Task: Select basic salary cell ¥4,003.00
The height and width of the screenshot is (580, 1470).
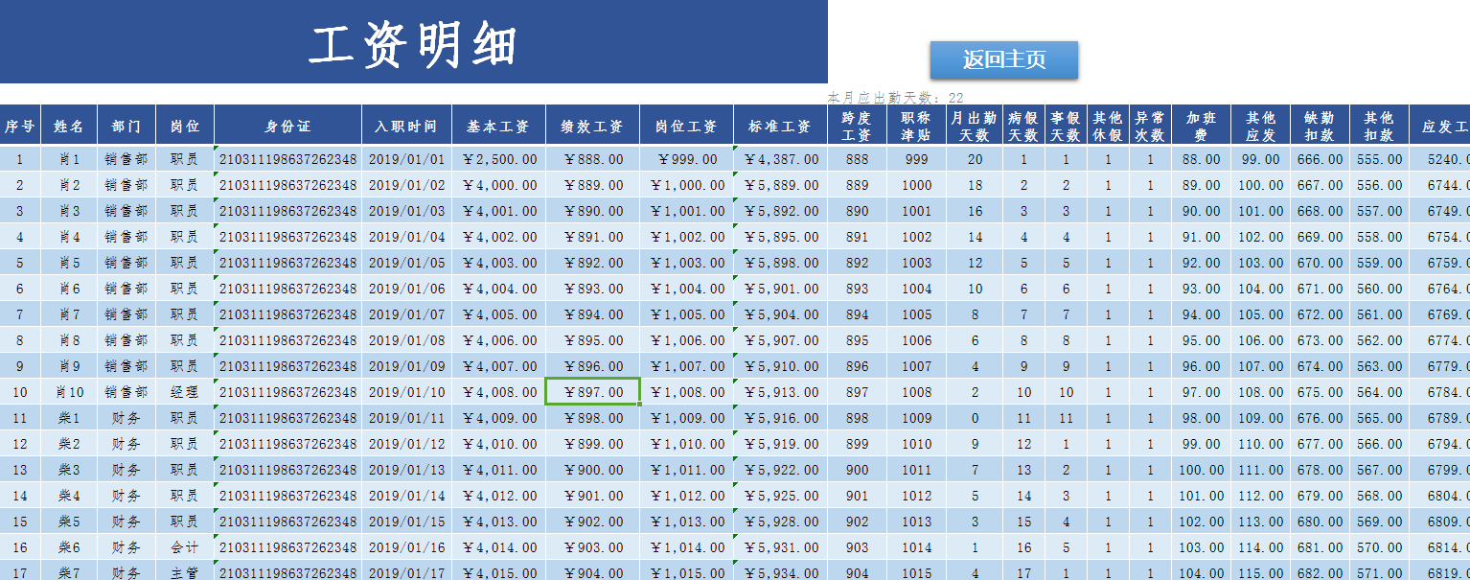Action: pos(498,263)
